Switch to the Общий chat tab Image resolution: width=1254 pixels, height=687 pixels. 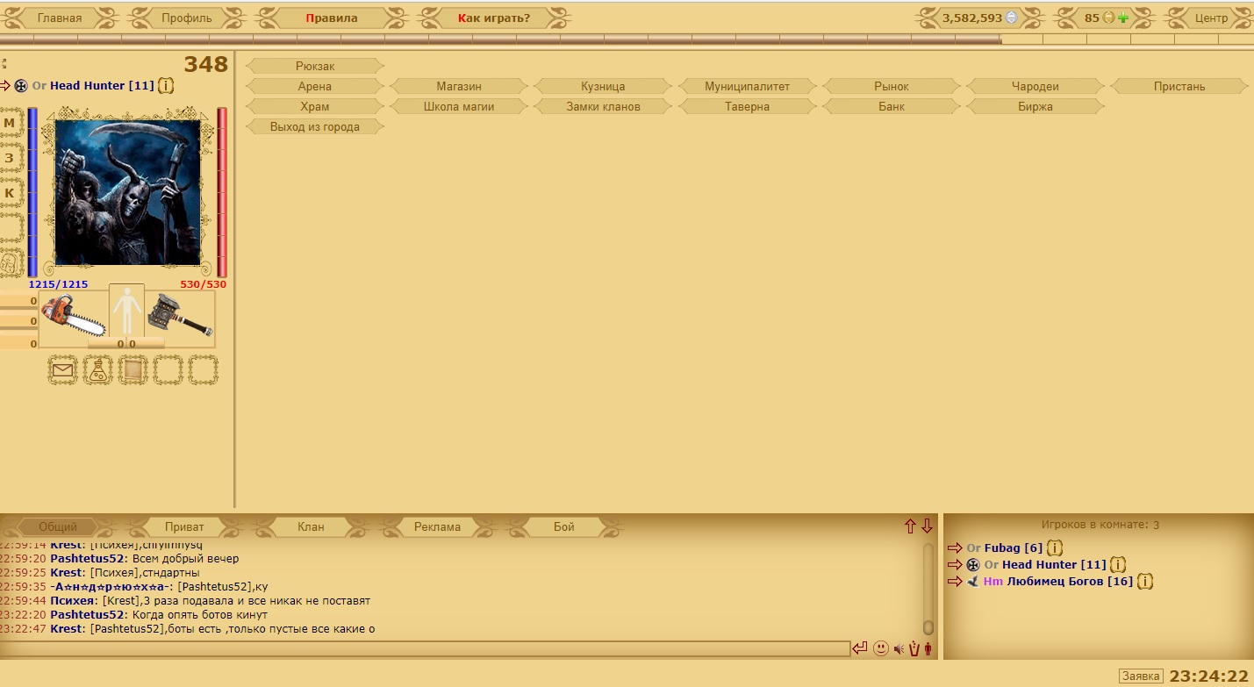[58, 527]
